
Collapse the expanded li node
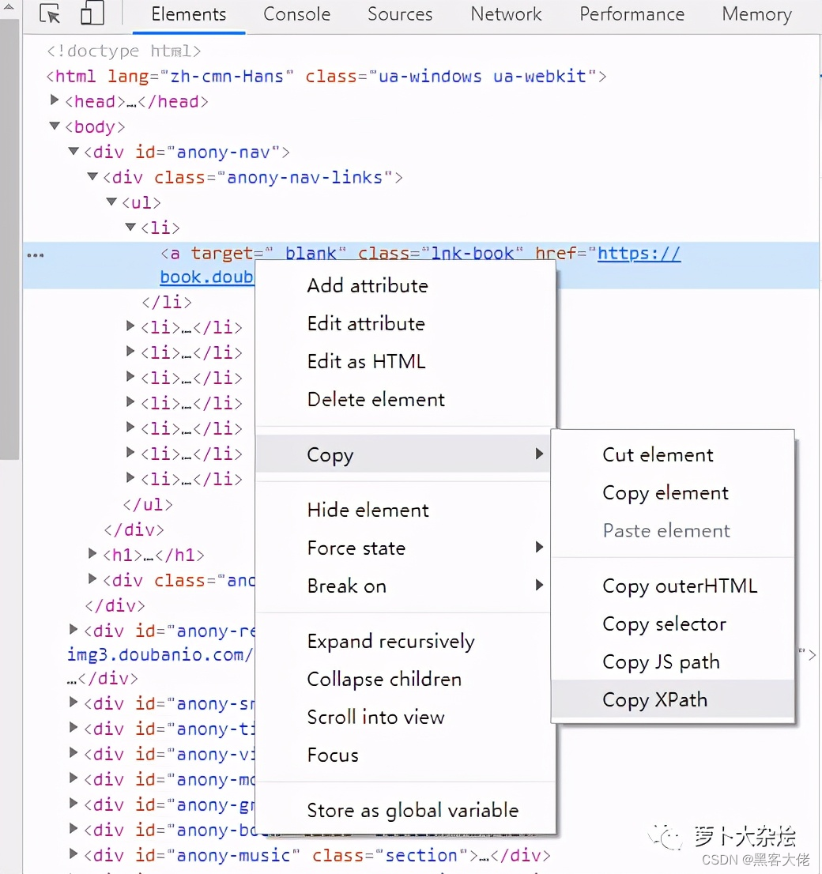130,226
